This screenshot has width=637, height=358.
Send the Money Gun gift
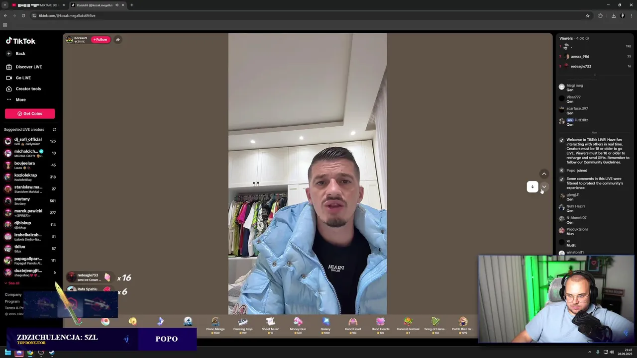coord(298,325)
